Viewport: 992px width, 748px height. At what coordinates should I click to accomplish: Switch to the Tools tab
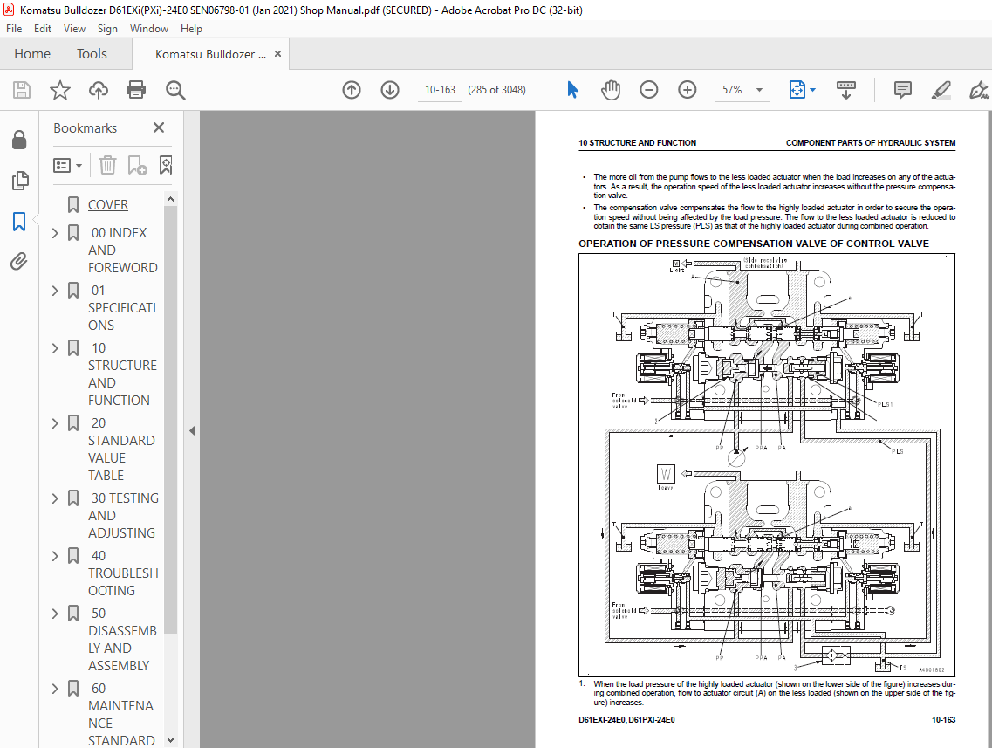(92, 54)
